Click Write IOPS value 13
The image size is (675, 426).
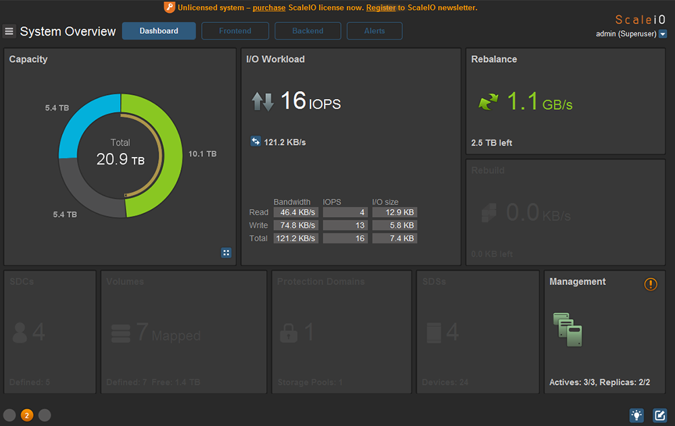[x=345, y=225]
